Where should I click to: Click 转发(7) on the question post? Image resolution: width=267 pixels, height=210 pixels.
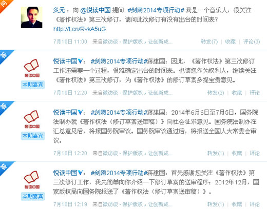point(209,41)
